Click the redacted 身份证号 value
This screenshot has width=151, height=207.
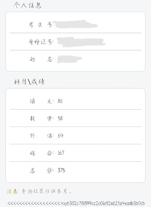(x=82, y=42)
